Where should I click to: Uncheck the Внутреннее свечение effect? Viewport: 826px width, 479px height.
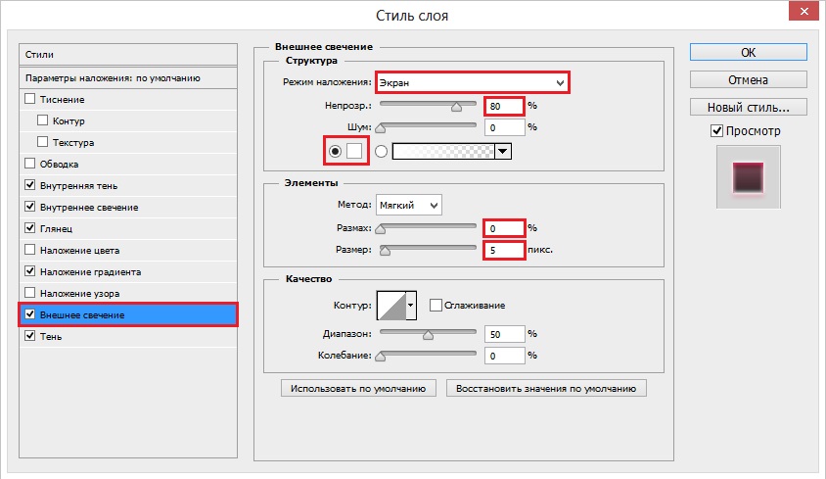[x=30, y=207]
